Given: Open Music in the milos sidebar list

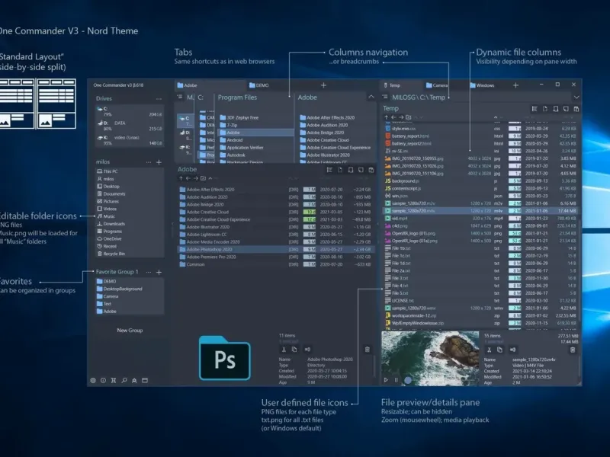Looking at the screenshot, I should tap(130, 216).
